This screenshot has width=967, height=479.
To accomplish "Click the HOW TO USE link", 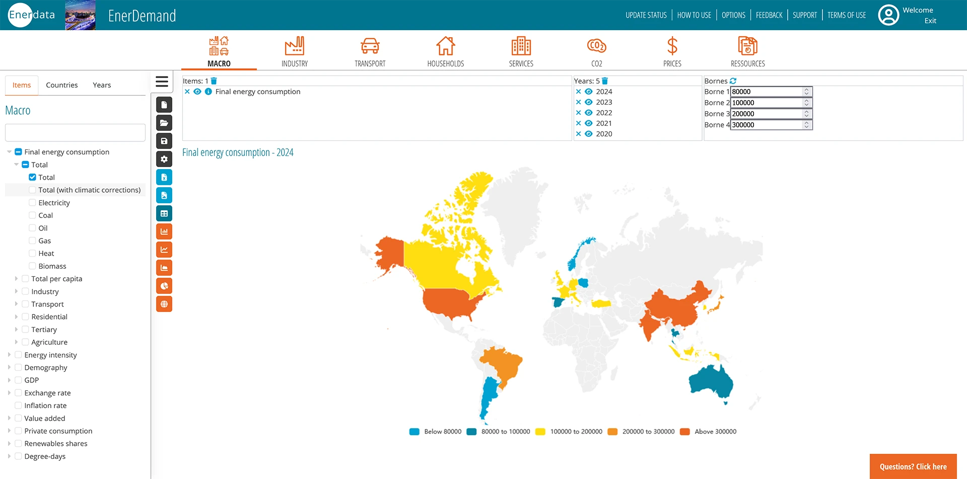I will click(x=694, y=15).
